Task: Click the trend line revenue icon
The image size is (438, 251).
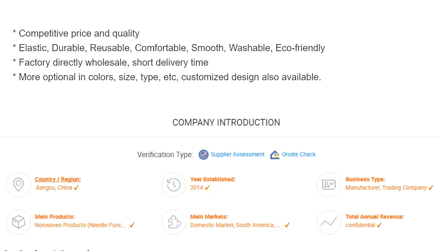Action: (x=329, y=222)
